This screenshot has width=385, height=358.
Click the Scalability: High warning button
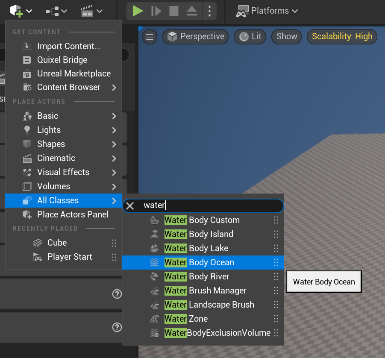[x=342, y=37]
